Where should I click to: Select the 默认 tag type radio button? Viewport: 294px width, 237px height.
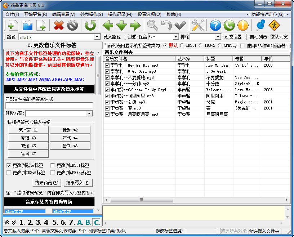click(x=165, y=45)
